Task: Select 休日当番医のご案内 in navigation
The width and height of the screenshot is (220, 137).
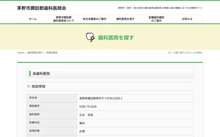Action: (95, 19)
